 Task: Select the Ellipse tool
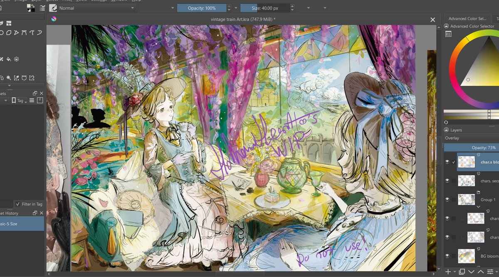(x=2, y=32)
